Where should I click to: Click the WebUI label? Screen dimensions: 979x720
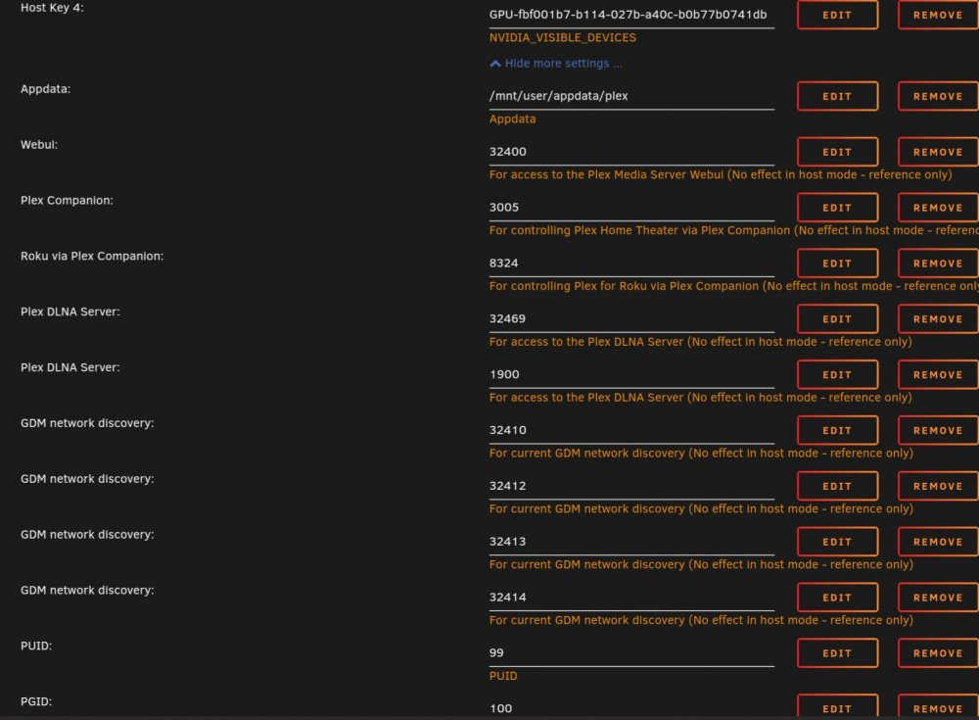coord(39,145)
